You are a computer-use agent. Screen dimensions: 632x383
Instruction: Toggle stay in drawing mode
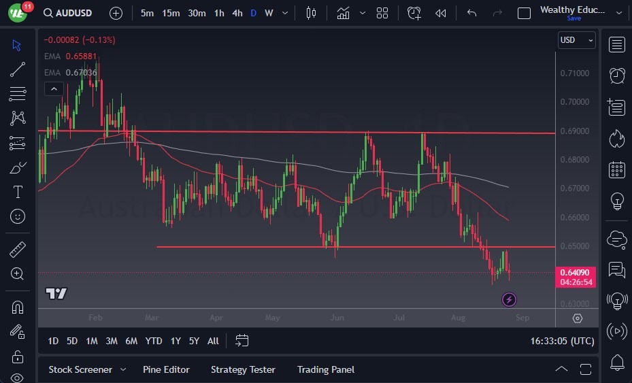[x=17, y=332]
